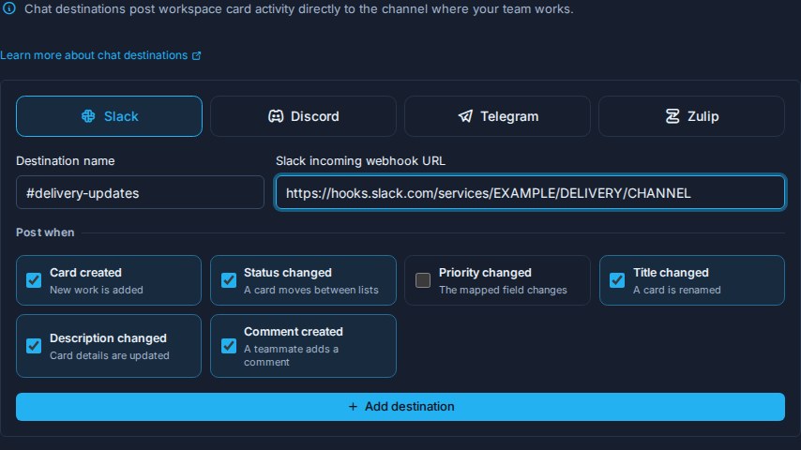Click the Slack incoming webhook URL field

point(530,192)
